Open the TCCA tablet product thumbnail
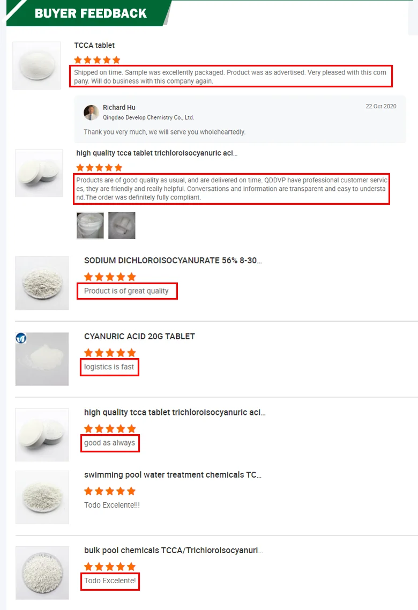 pos(36,66)
